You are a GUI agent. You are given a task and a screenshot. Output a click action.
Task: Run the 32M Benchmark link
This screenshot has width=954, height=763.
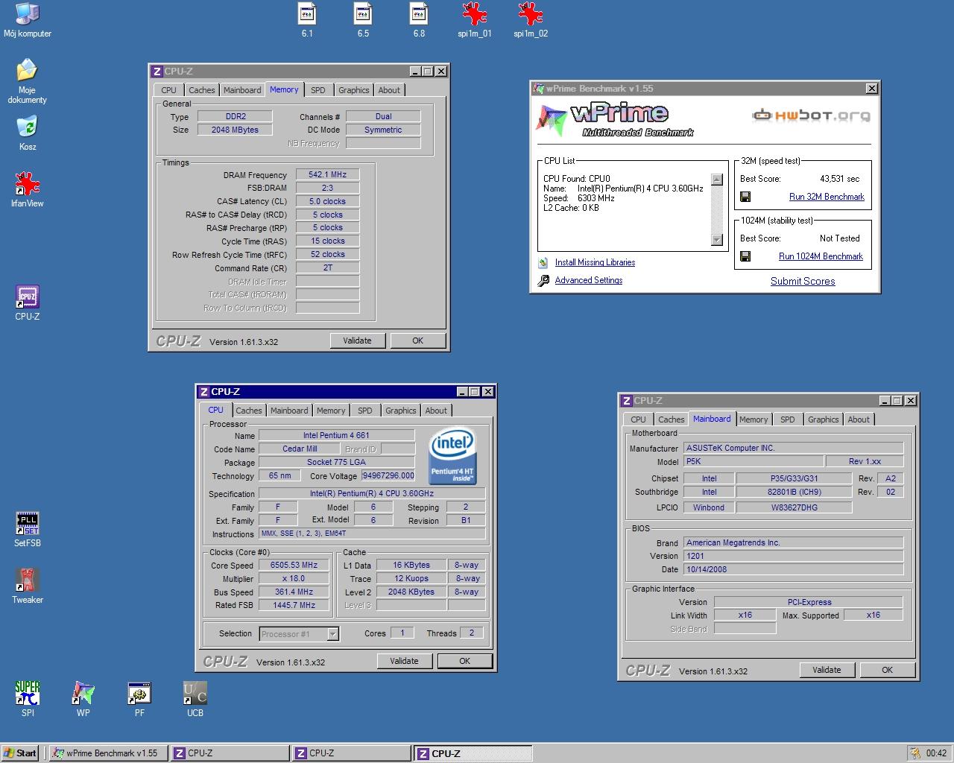(x=827, y=197)
